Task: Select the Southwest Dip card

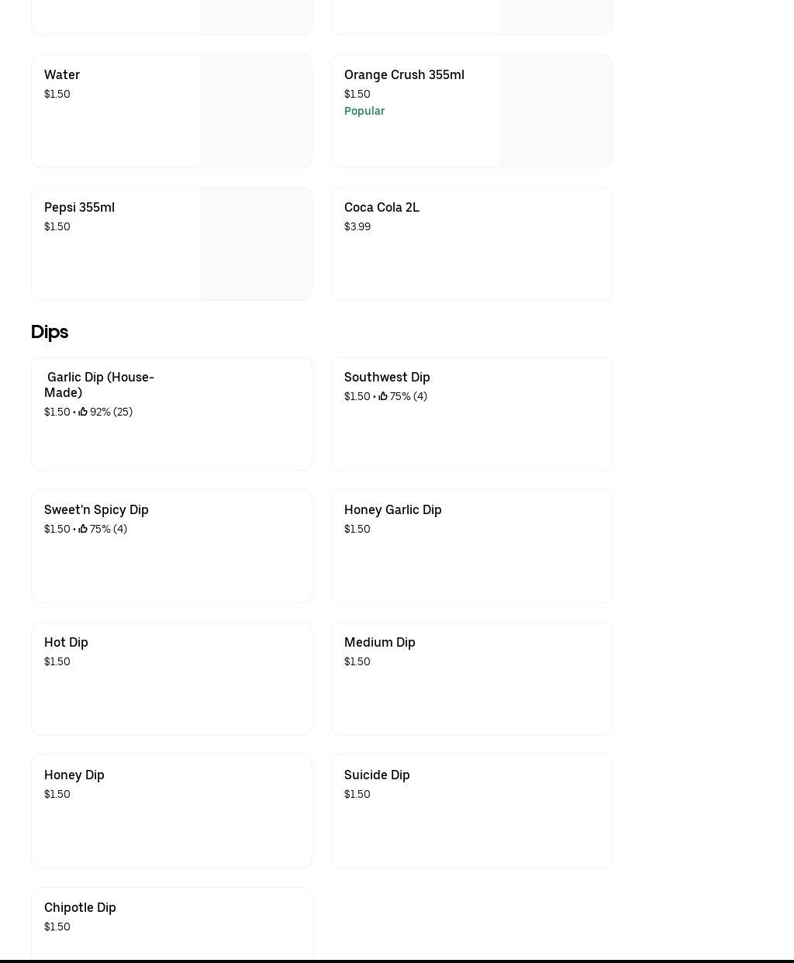Action: click(471, 413)
